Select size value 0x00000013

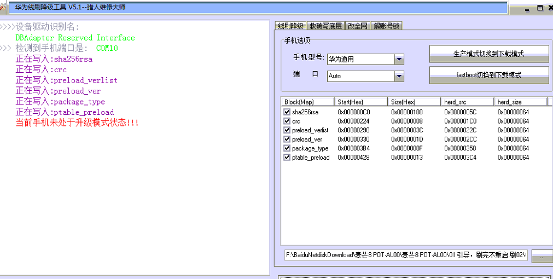(407, 158)
